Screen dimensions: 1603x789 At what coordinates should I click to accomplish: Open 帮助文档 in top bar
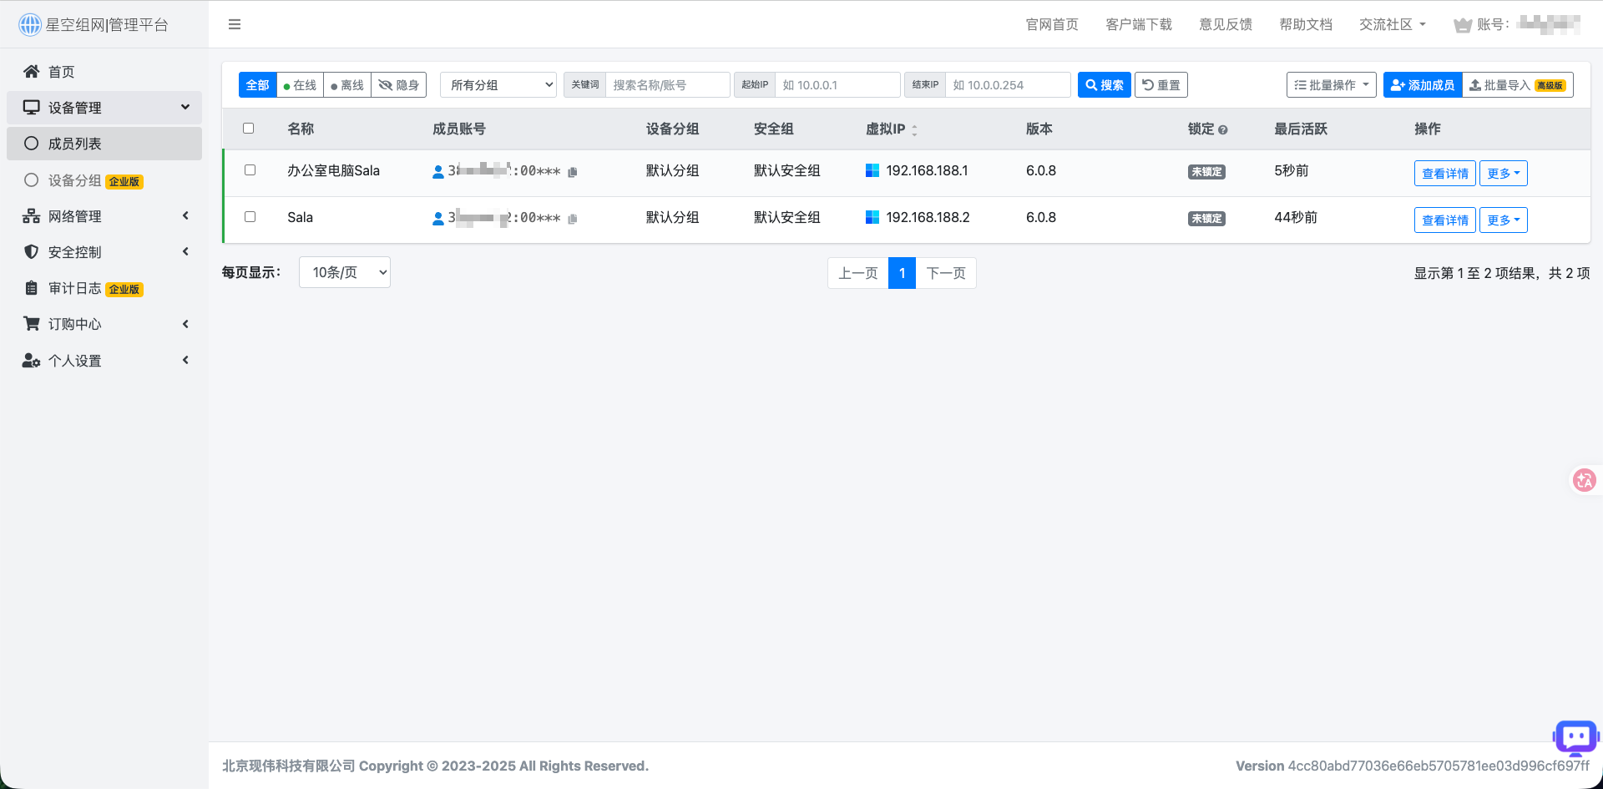click(x=1306, y=25)
